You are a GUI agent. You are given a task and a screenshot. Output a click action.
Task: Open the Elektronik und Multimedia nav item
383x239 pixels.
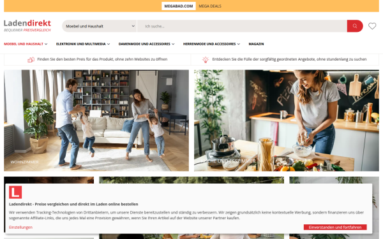click(x=81, y=44)
